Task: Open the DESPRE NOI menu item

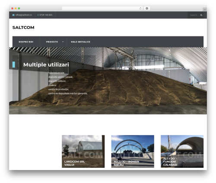Action: [26, 42]
